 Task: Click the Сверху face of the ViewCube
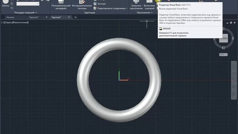[x=223, y=38]
